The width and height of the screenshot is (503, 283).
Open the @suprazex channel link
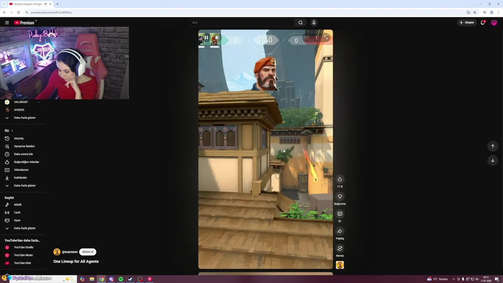pos(70,252)
